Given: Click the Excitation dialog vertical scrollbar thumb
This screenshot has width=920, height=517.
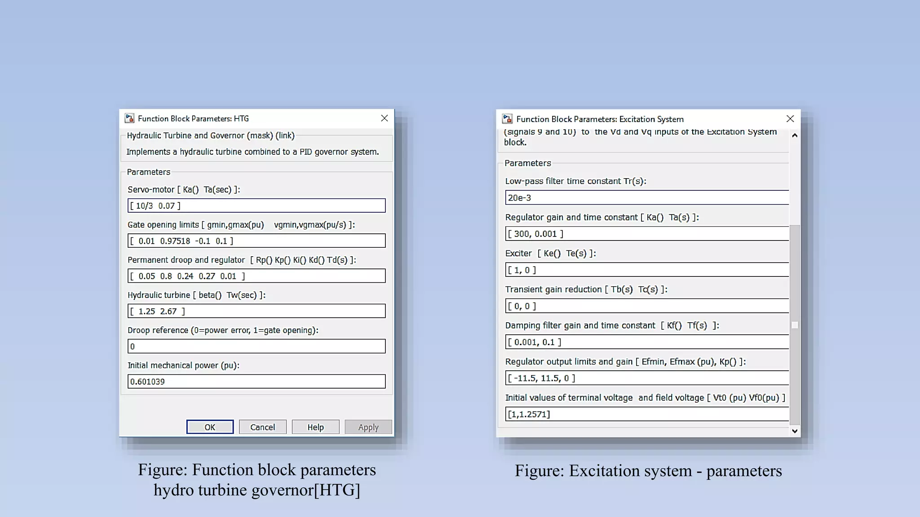Looking at the screenshot, I should tap(795, 325).
